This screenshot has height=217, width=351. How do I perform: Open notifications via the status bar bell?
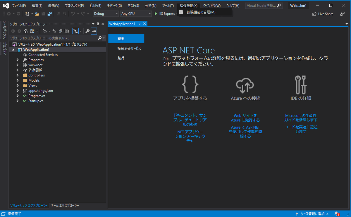pos(336,213)
